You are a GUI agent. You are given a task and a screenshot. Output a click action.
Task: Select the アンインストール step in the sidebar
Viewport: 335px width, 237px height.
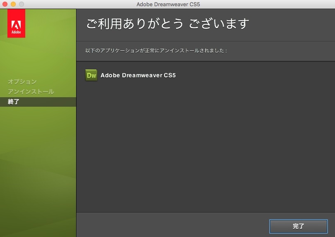31,92
